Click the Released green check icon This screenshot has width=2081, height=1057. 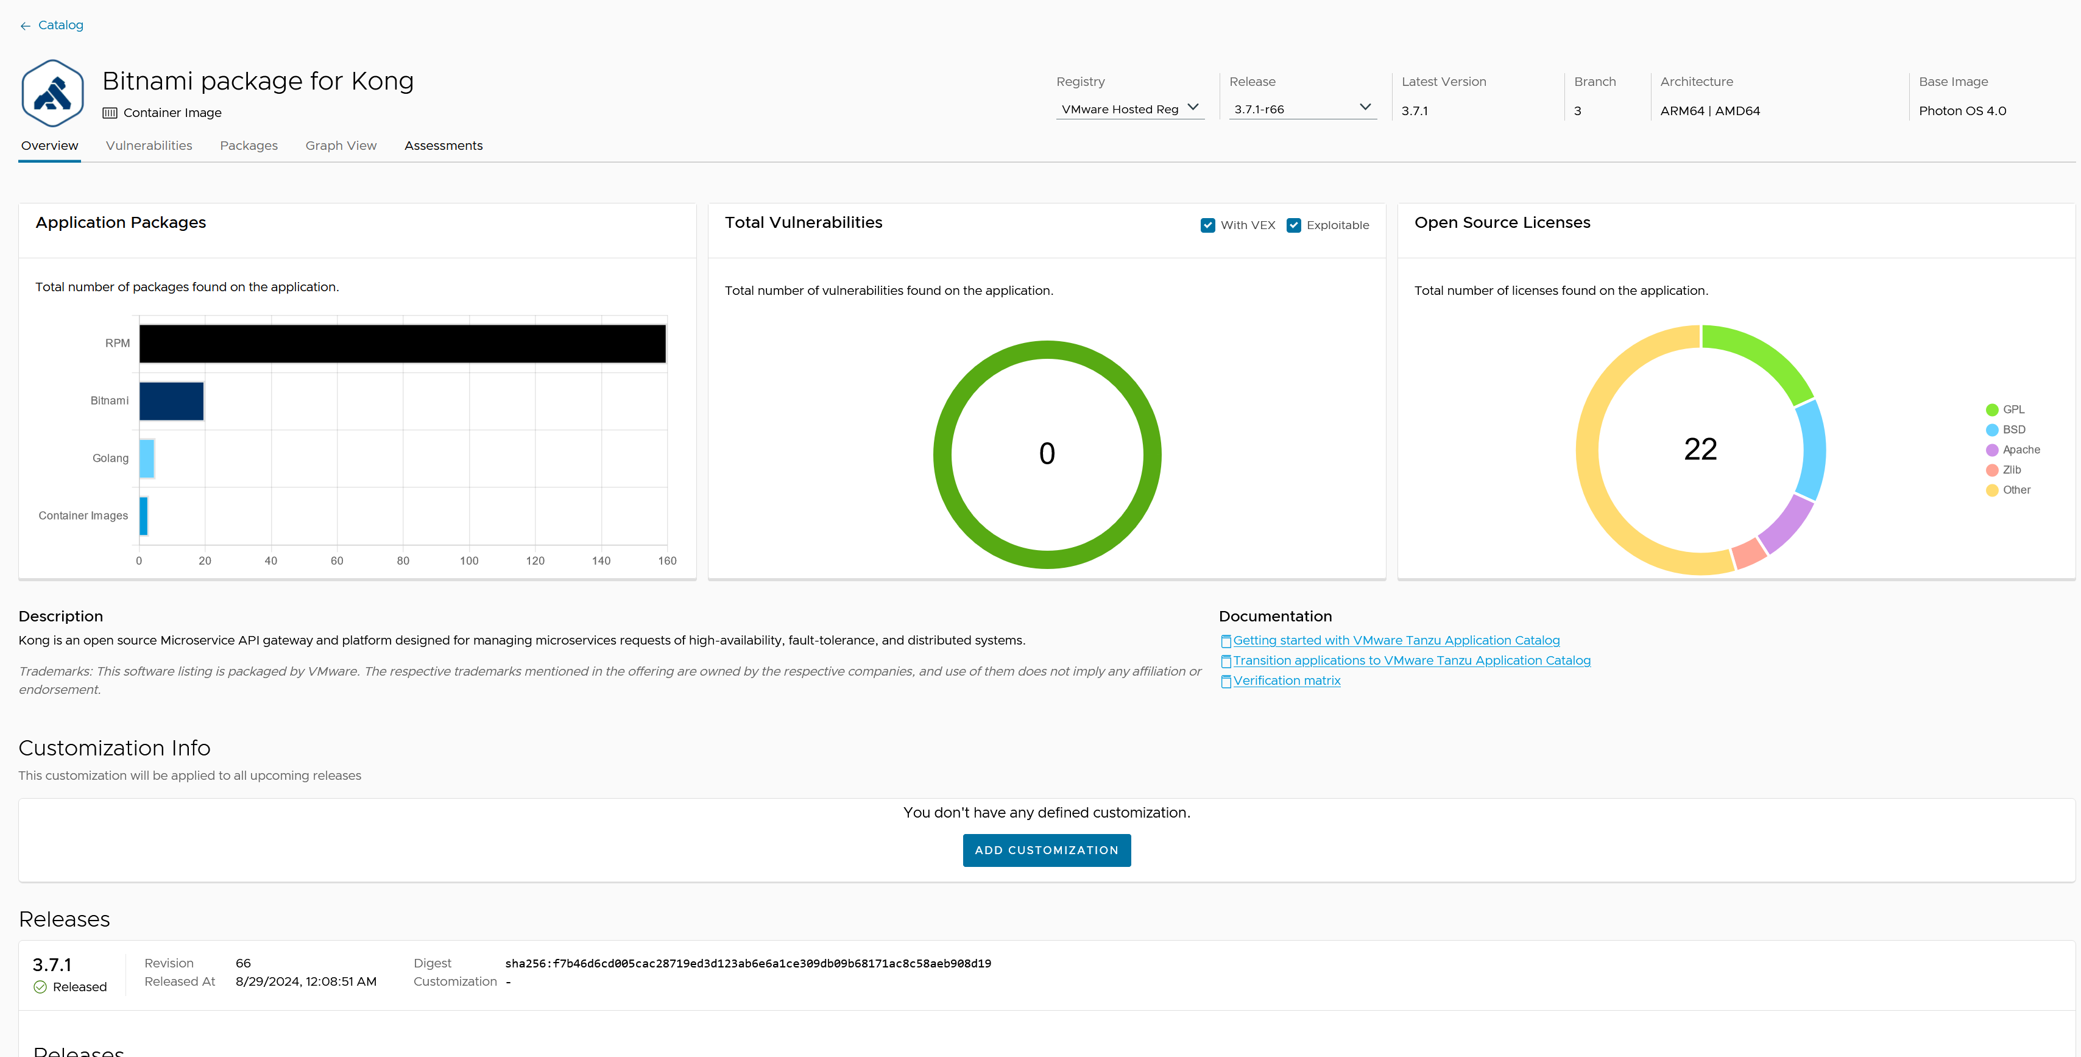click(40, 987)
